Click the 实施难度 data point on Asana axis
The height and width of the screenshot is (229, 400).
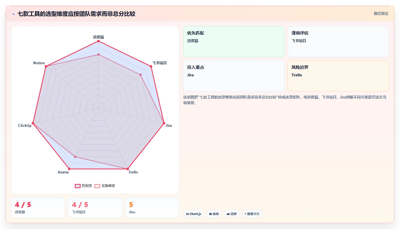(x=75, y=157)
